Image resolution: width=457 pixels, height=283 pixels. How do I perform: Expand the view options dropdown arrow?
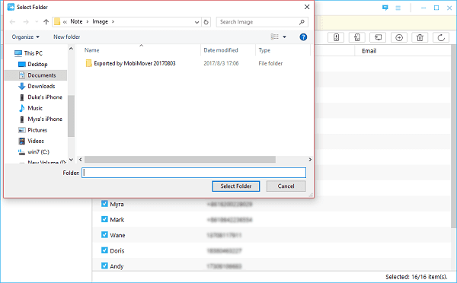coord(284,37)
